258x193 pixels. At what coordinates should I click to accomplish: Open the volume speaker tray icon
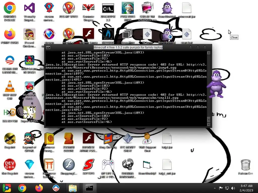[x=233, y=188]
